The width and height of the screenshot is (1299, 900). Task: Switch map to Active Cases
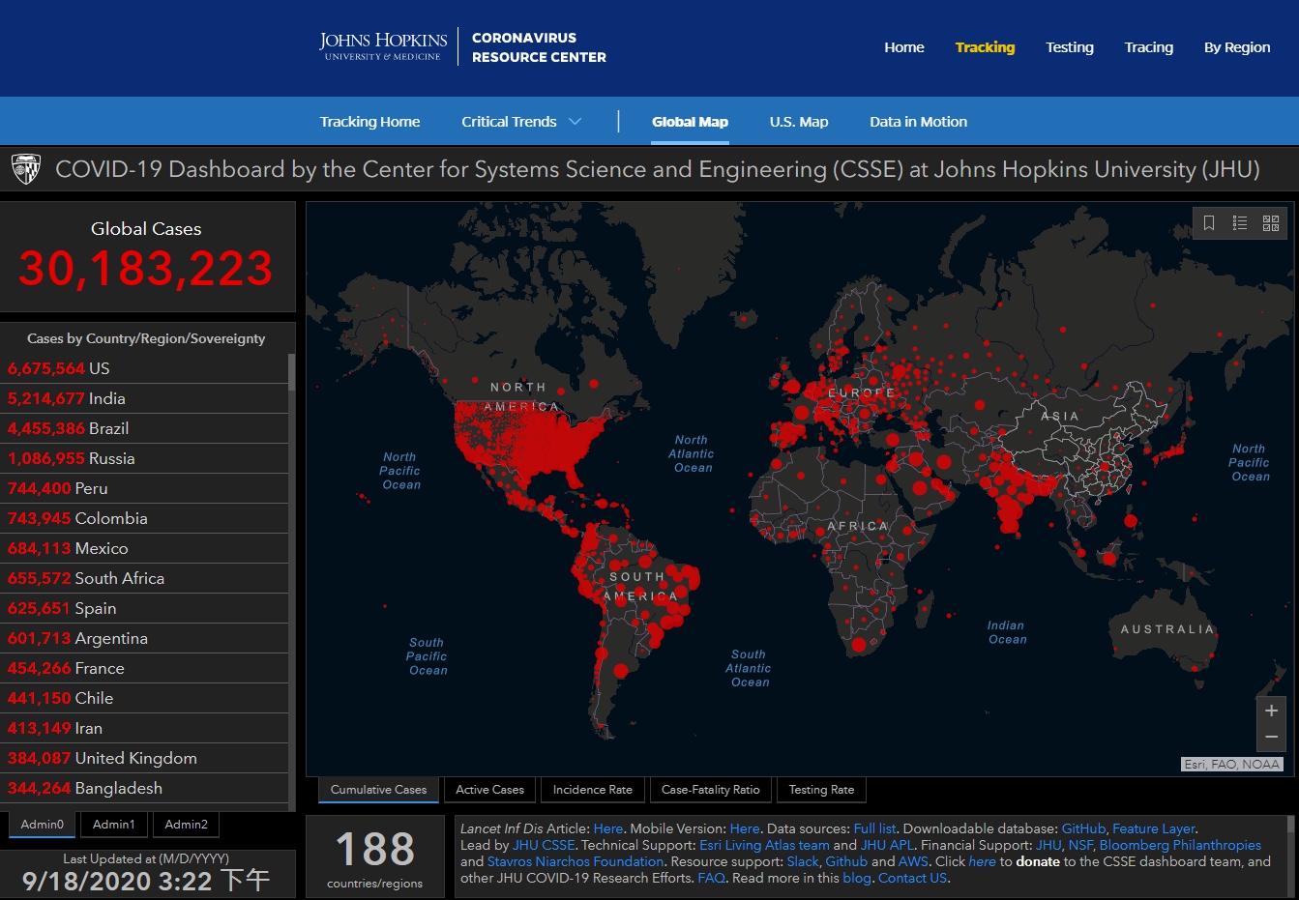(489, 790)
